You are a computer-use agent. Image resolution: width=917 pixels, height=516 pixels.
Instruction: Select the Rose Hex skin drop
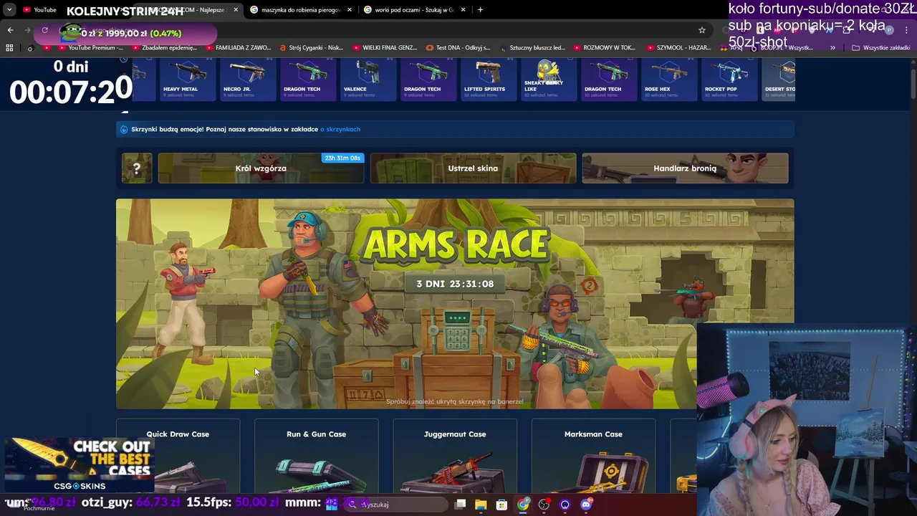[x=668, y=80]
